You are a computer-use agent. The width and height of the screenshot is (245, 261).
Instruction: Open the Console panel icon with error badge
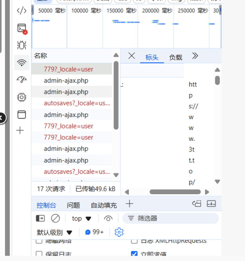pos(22,29)
